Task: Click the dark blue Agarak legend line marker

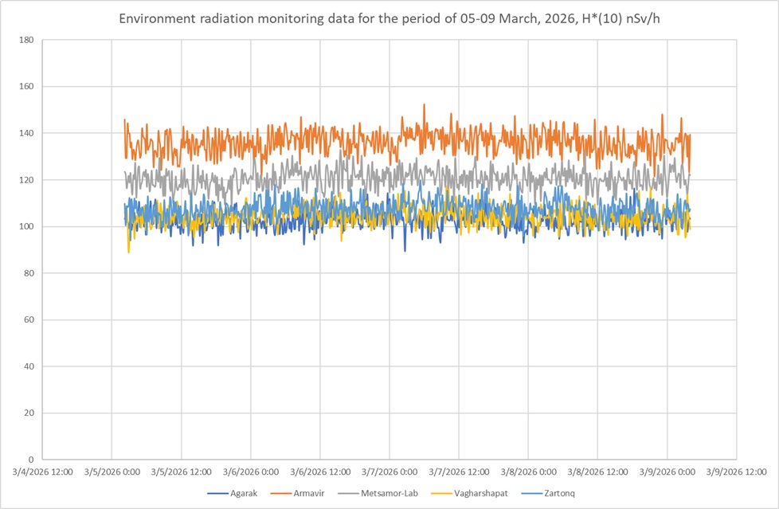Action: point(217,493)
